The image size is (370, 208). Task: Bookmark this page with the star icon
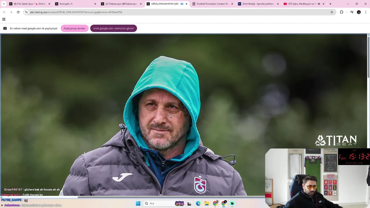coord(332,12)
